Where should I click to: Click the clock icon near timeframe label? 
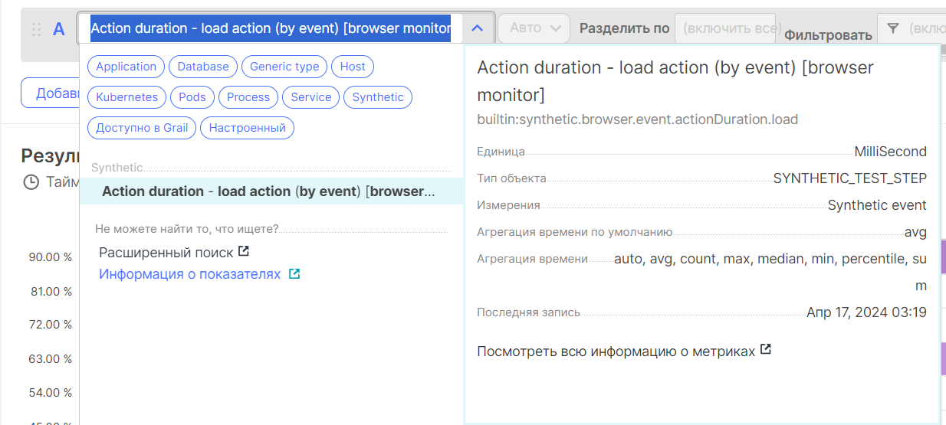point(31,182)
